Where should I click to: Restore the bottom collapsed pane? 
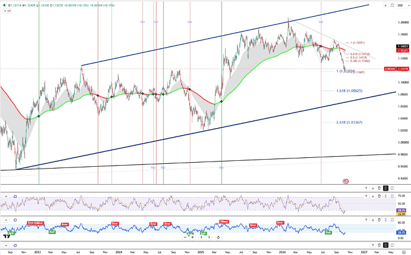point(385,245)
